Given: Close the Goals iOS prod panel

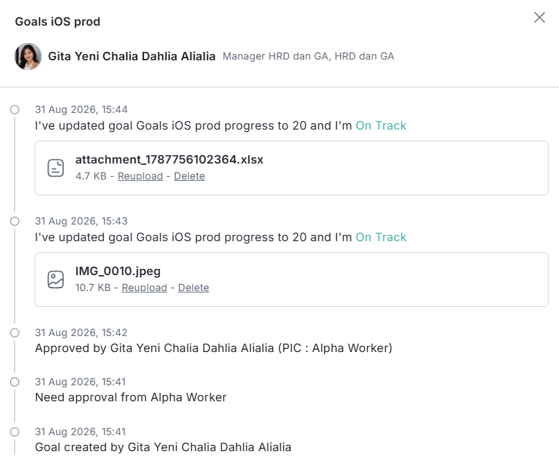Looking at the screenshot, I should [x=540, y=17].
